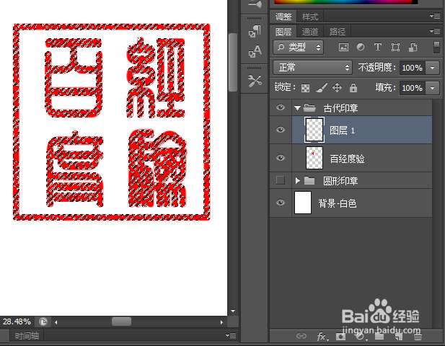
Task: Lock layer position with move icon
Action: 337,88
